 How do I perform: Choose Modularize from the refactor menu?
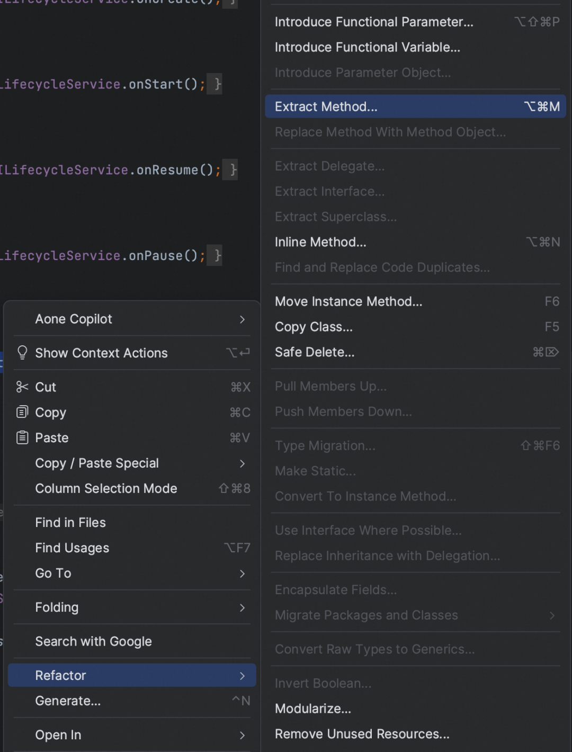coord(416,709)
